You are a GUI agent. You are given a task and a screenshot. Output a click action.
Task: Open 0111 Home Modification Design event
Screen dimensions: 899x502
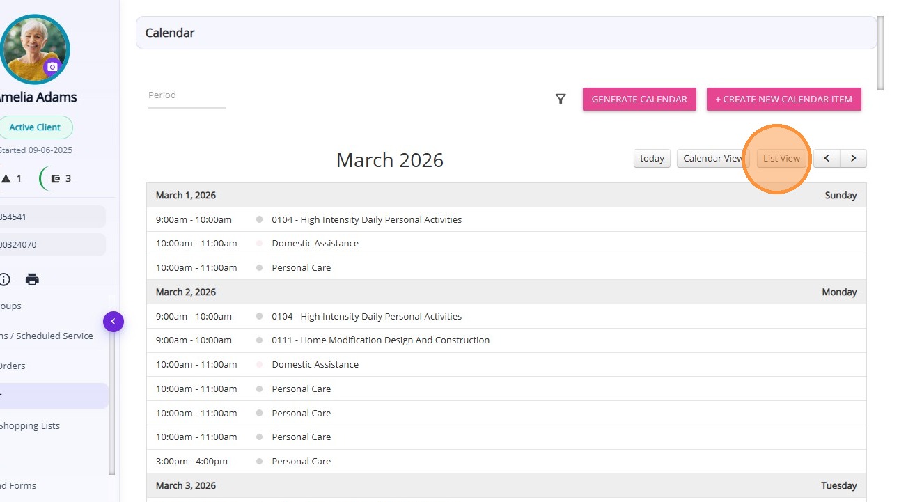pyautogui.click(x=380, y=340)
